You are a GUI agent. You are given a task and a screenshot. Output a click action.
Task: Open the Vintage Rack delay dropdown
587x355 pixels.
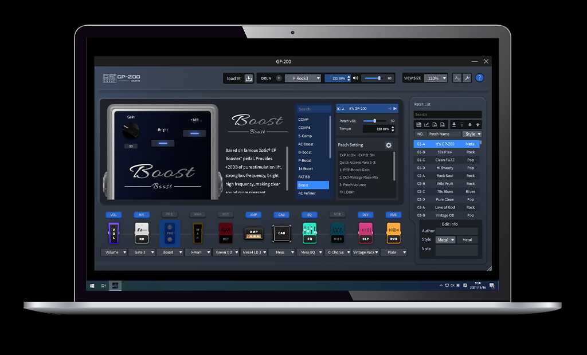[x=365, y=252]
